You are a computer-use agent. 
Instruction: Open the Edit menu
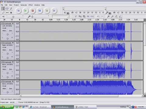point(6,5)
